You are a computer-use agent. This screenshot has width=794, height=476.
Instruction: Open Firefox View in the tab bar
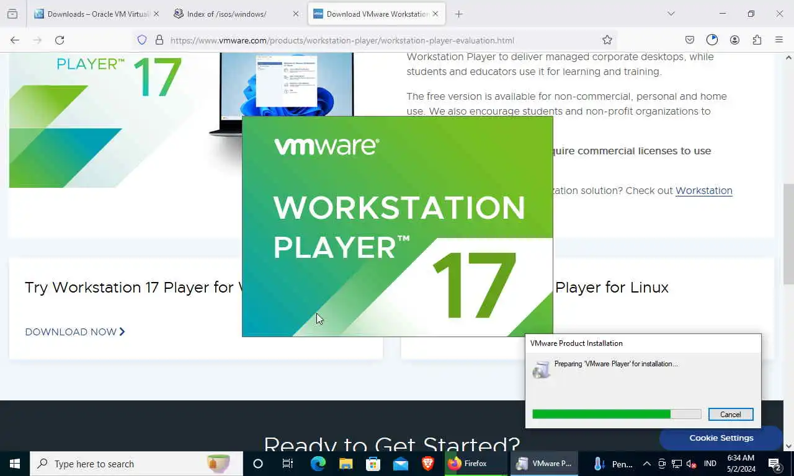point(12,14)
